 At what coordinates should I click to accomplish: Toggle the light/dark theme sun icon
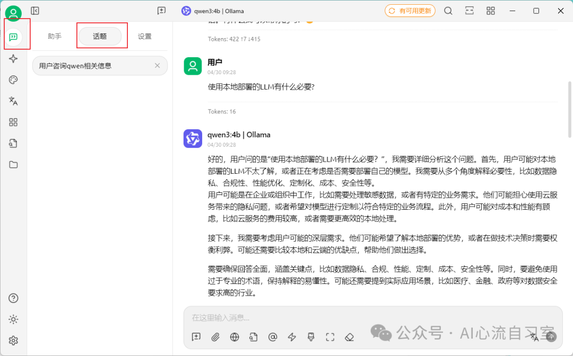13,319
